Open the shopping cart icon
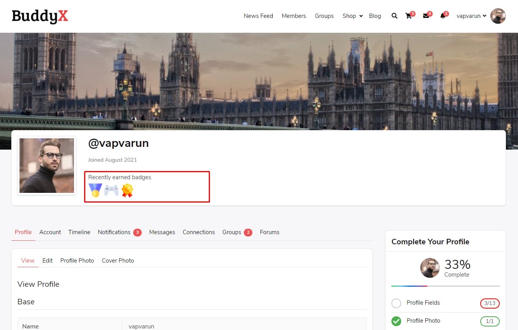Image resolution: width=518 pixels, height=330 pixels. coord(408,16)
